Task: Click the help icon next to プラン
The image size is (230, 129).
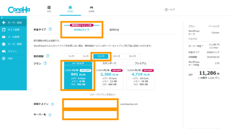Action: (x=45, y=63)
